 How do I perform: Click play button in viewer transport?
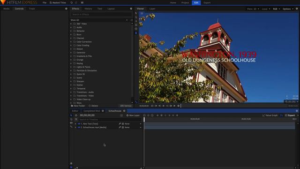pos(174,106)
